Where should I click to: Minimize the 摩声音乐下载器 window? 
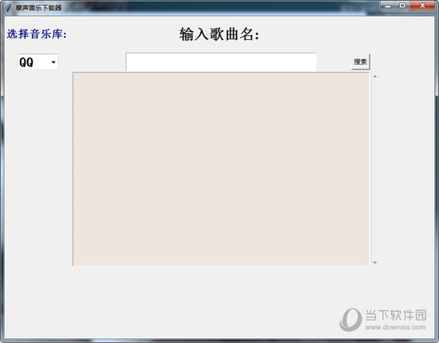point(388,6)
